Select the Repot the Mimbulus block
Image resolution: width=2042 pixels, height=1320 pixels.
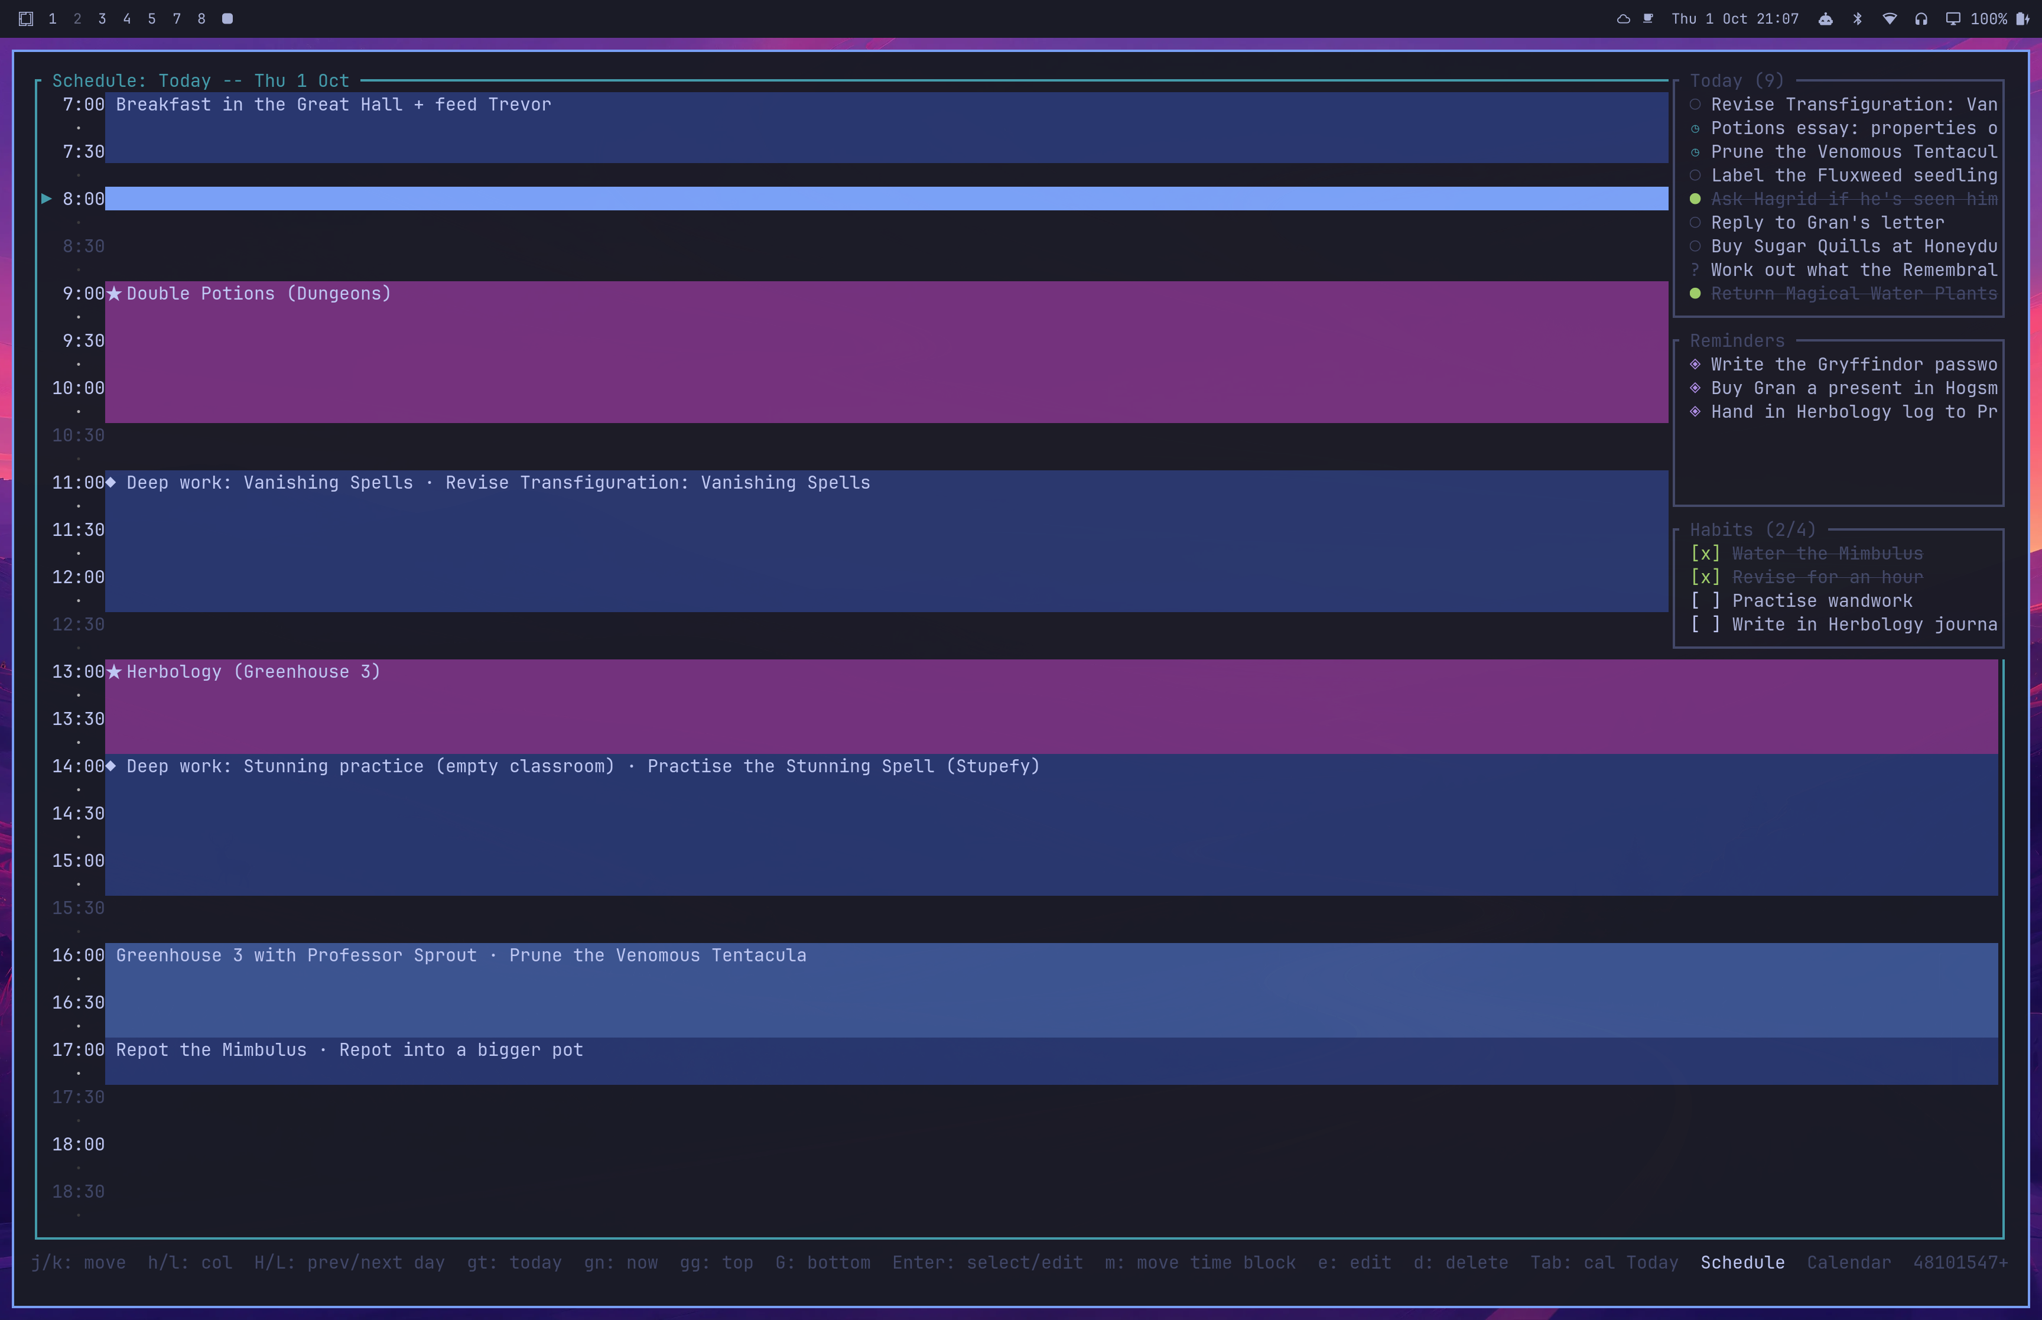click(x=1051, y=1061)
